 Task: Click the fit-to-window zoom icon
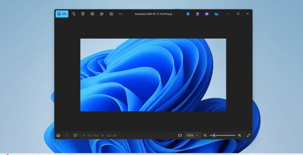pos(180,135)
